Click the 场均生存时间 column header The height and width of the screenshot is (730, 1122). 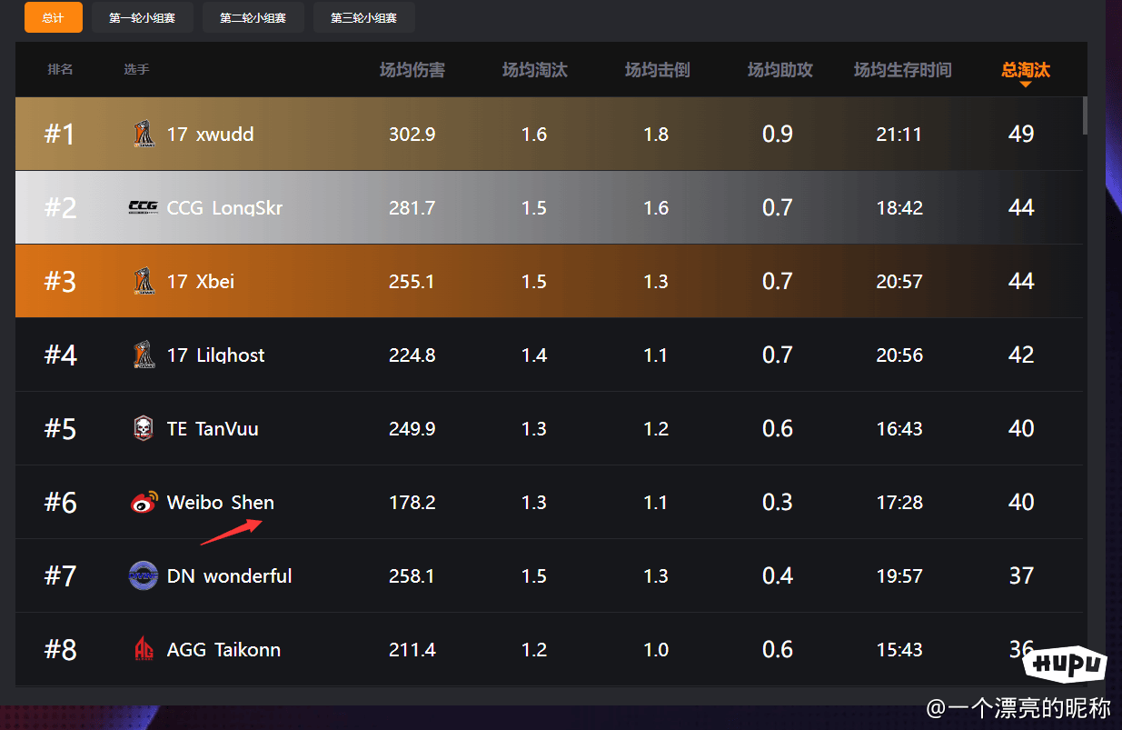coord(902,70)
